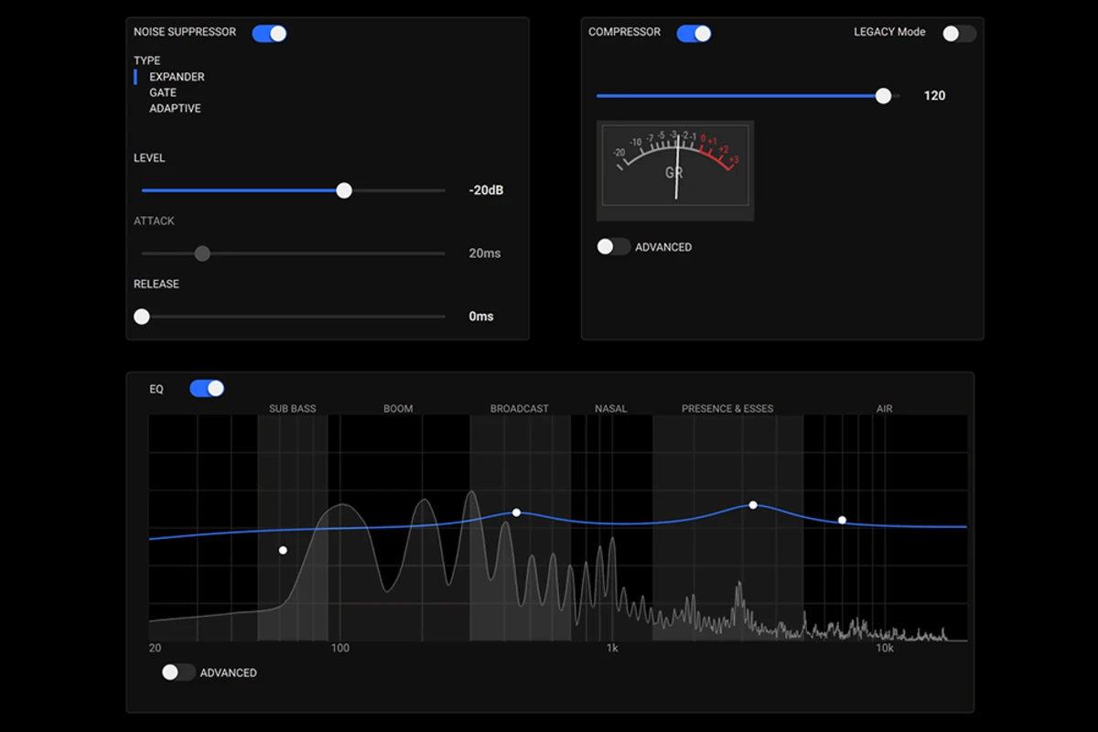Click the compressor value 120
This screenshot has height=732, width=1098.
934,95
